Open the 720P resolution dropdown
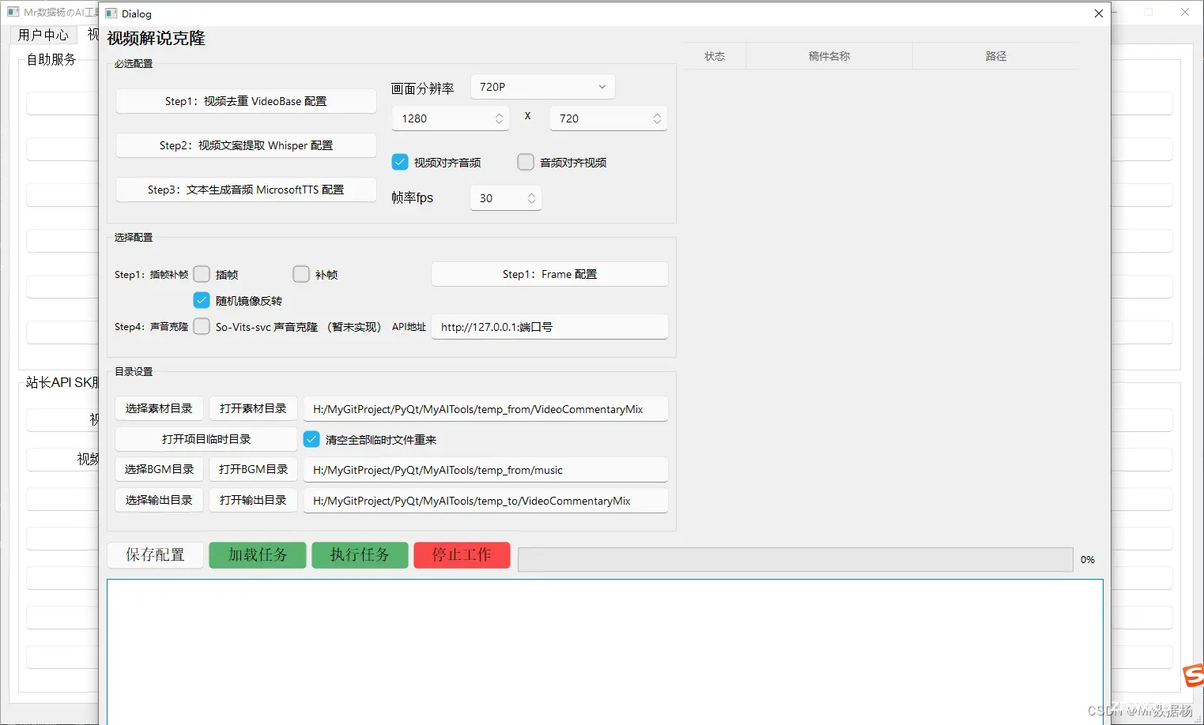The height and width of the screenshot is (725, 1204). click(x=542, y=87)
